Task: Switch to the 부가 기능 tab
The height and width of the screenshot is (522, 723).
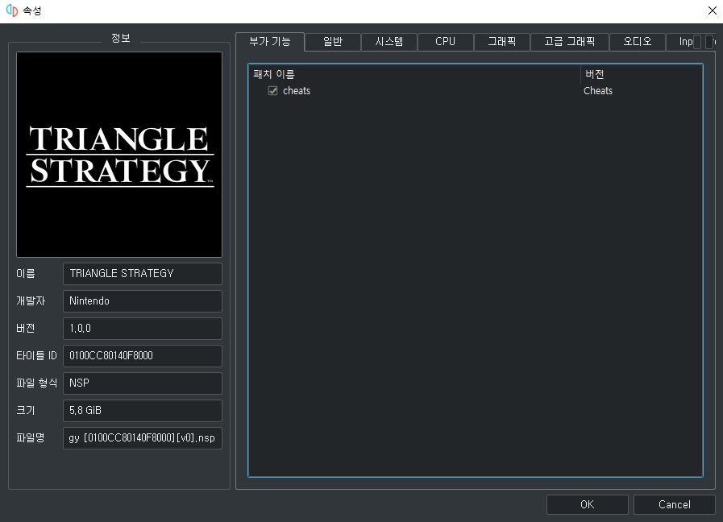Action: click(270, 41)
